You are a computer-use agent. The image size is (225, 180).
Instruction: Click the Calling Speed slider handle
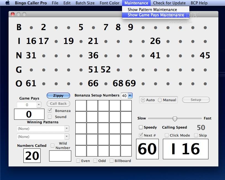point(175,118)
